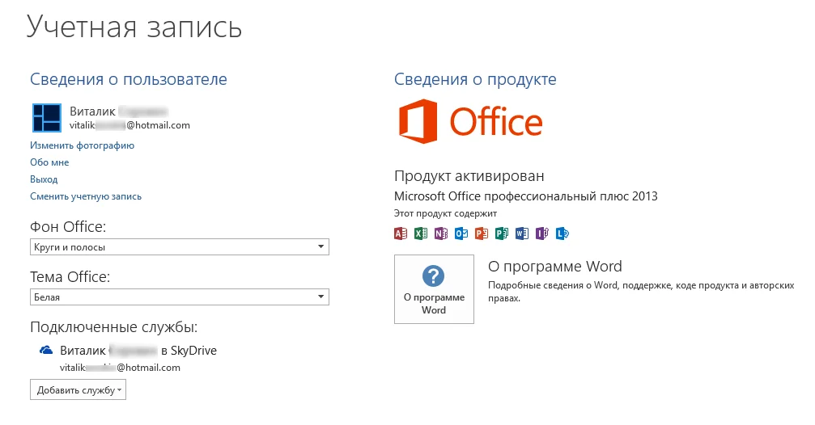The height and width of the screenshot is (425, 815).
Task: Click Сменить учетную запись link
Action: [86, 196]
